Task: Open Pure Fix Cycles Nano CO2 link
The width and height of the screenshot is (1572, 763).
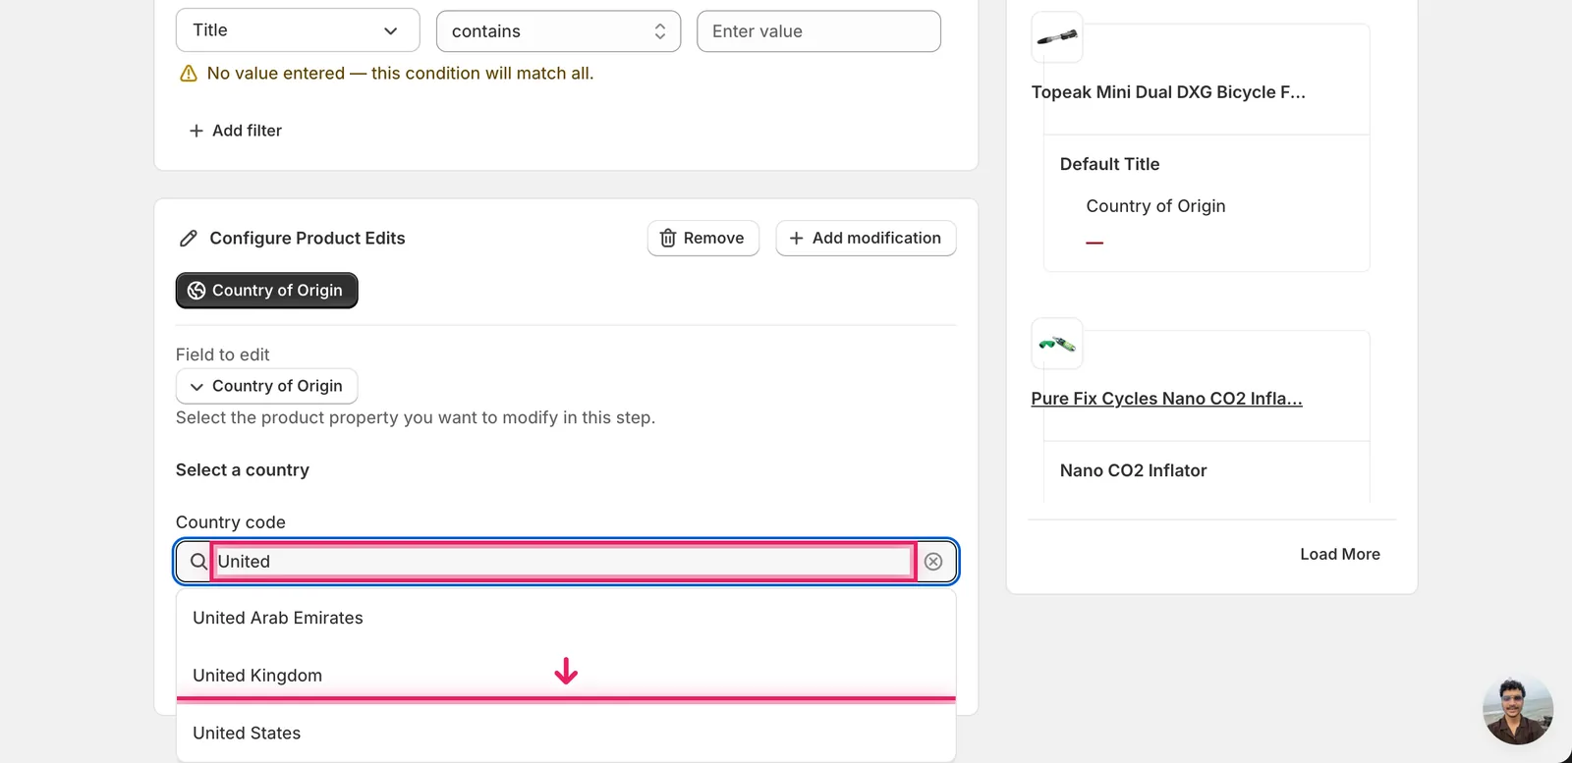Action: [1166, 399]
